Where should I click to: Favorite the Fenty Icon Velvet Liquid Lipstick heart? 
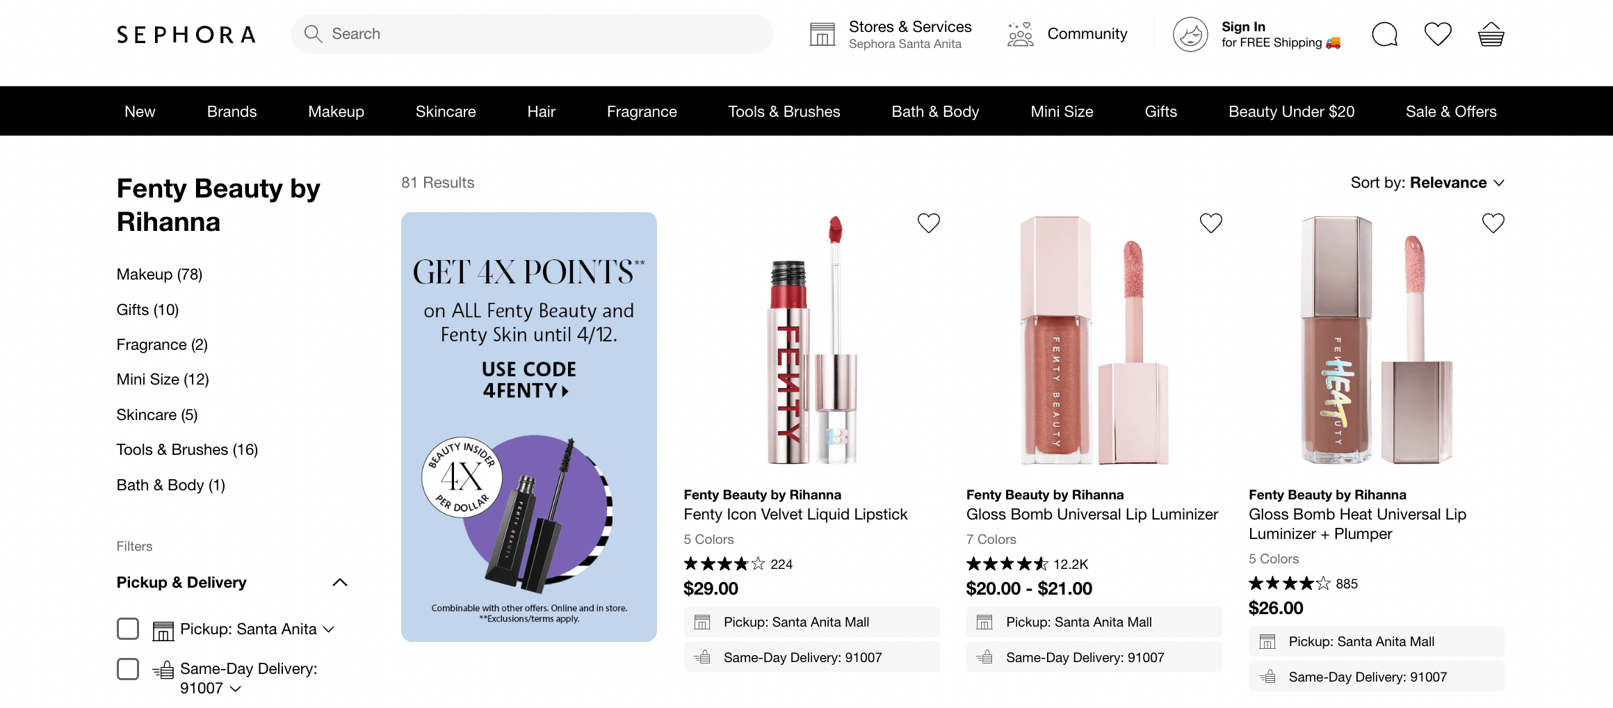pyautogui.click(x=928, y=223)
